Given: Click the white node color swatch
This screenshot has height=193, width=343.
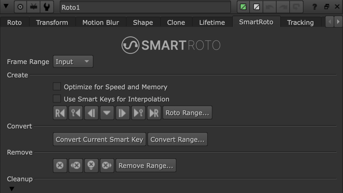Looking at the screenshot, I should (x=256, y=7).
